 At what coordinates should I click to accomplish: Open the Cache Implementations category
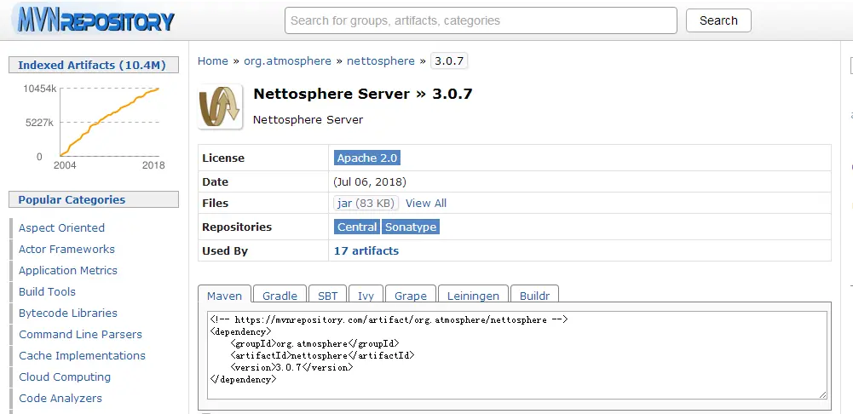(x=82, y=355)
